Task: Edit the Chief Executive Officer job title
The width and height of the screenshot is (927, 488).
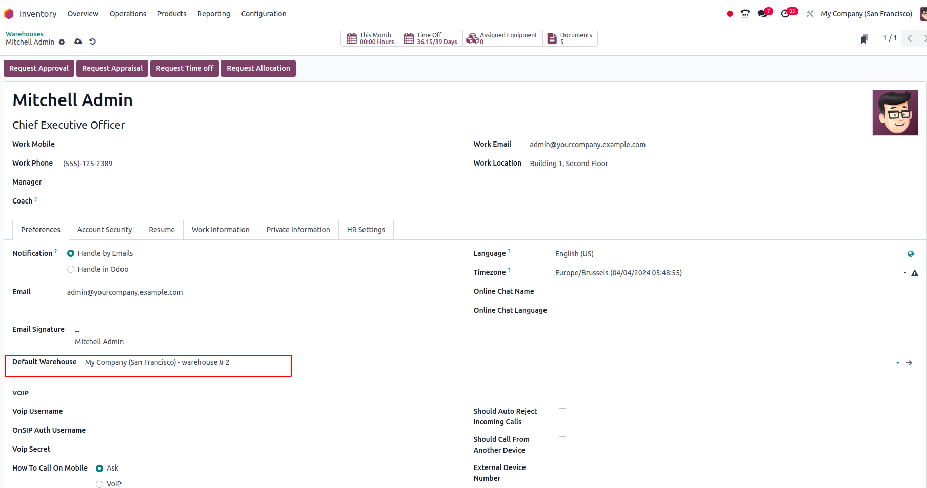Action: [x=69, y=125]
